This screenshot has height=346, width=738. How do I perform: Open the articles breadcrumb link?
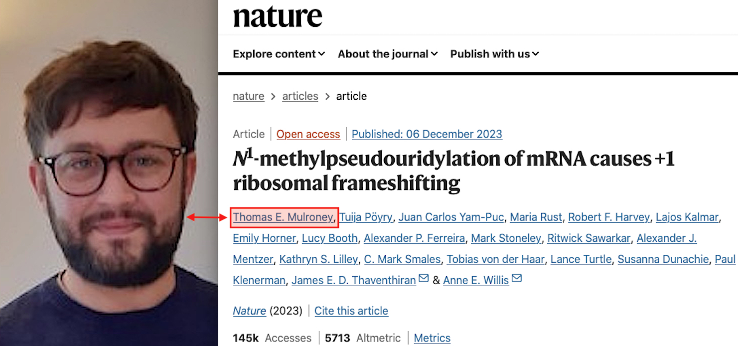coord(300,96)
